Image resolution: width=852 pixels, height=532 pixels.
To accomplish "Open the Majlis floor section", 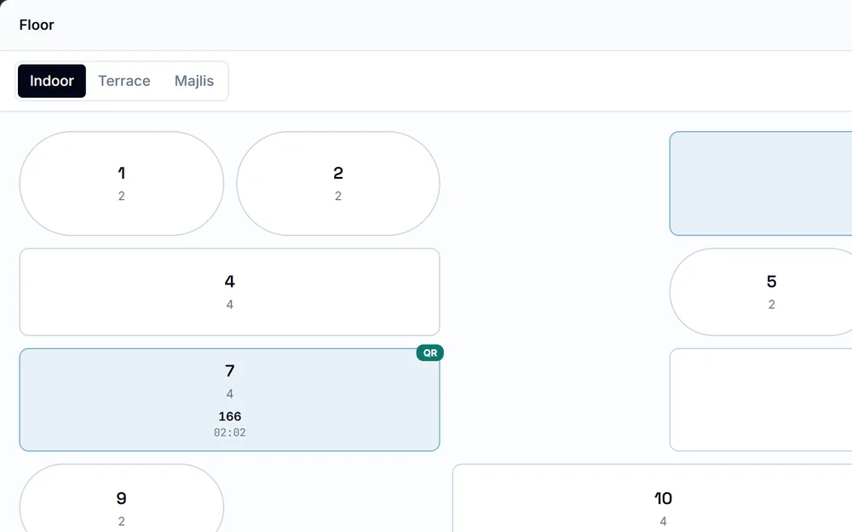I will [x=194, y=81].
